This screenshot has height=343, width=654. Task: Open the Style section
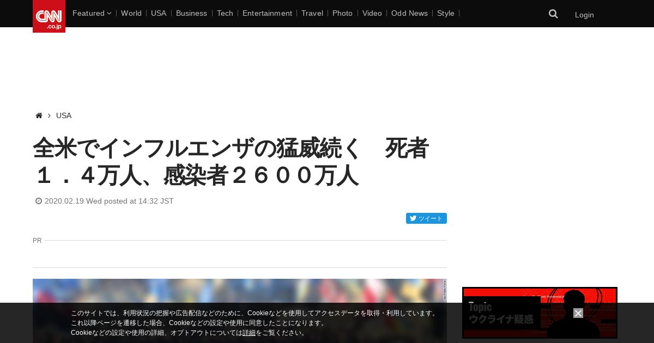pos(446,13)
